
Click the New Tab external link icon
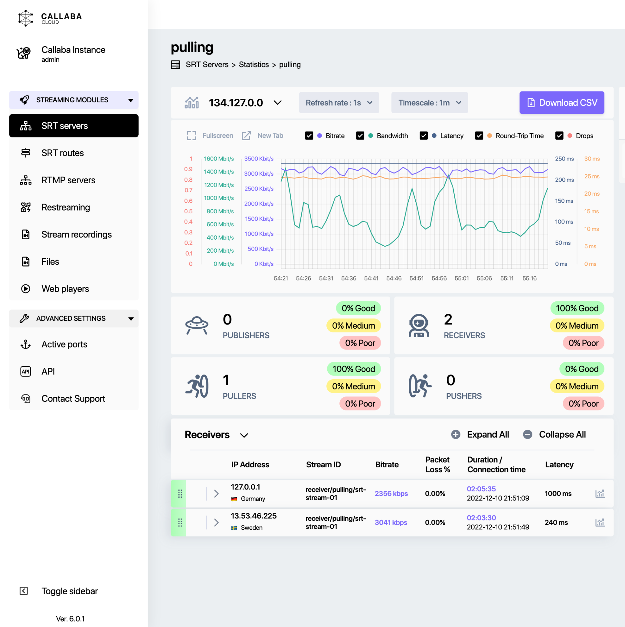coord(246,136)
